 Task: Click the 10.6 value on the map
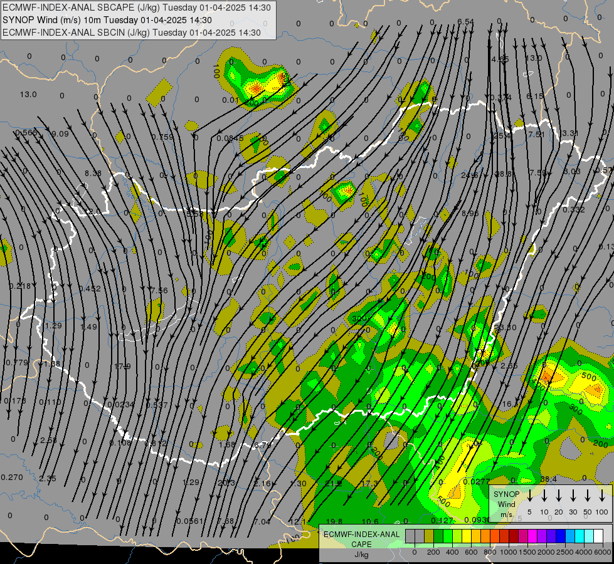coord(370,522)
